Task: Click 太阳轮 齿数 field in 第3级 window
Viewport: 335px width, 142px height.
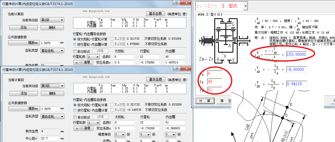Action: coord(125,123)
